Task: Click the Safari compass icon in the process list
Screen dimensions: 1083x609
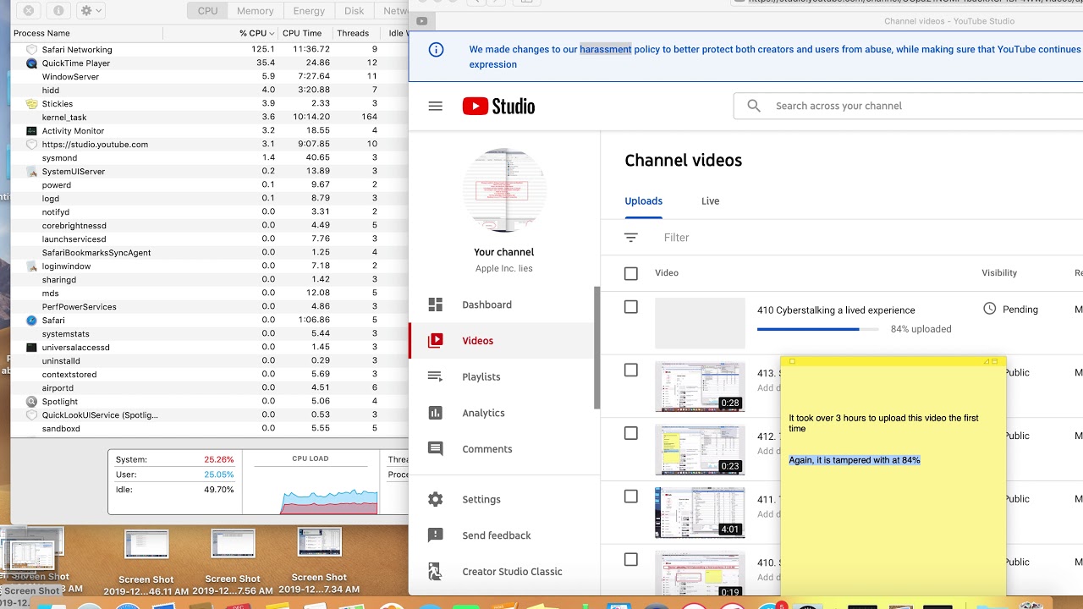Action: (x=32, y=321)
